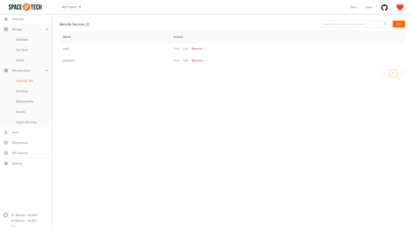Viewport: 412px width, 232px height.
Task: Click the orange Add button
Action: point(399,24)
